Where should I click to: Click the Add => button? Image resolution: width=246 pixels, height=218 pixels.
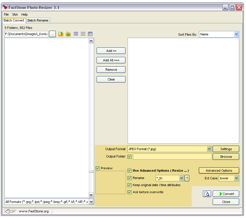tap(111, 51)
